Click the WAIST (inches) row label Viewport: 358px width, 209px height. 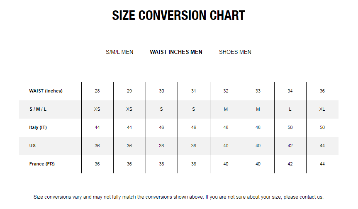tap(46, 91)
